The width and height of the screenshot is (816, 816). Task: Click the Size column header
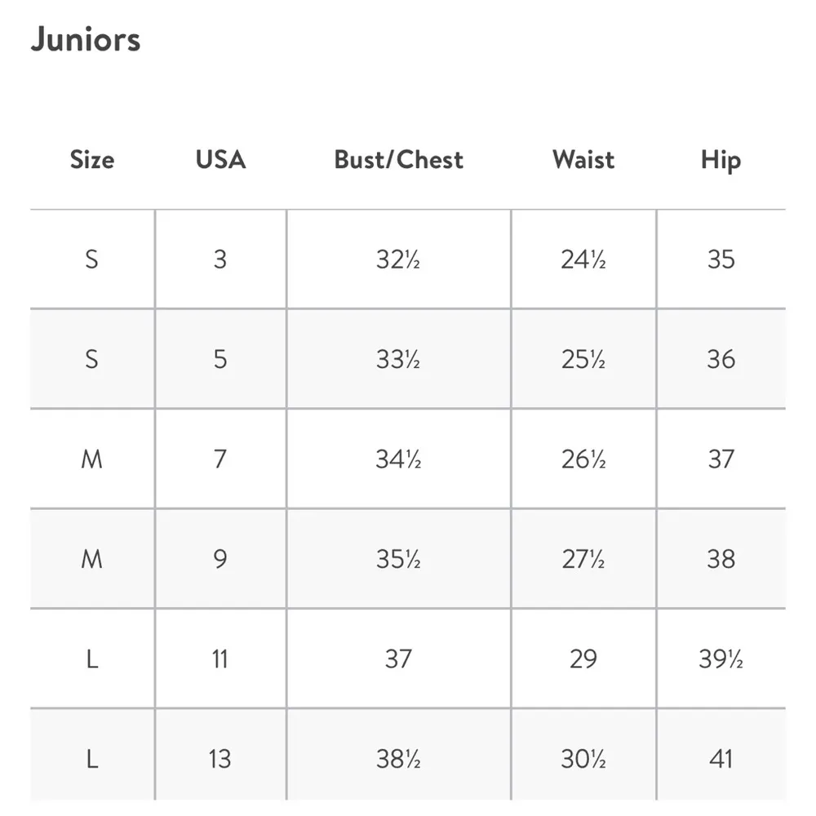[91, 159]
